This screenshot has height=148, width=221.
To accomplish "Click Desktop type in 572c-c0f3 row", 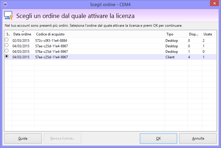I will click(172, 41).
